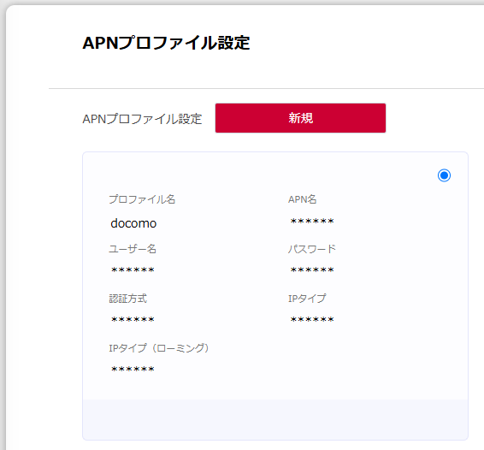Click the red 新規 button
The width and height of the screenshot is (484, 450).
coord(300,118)
